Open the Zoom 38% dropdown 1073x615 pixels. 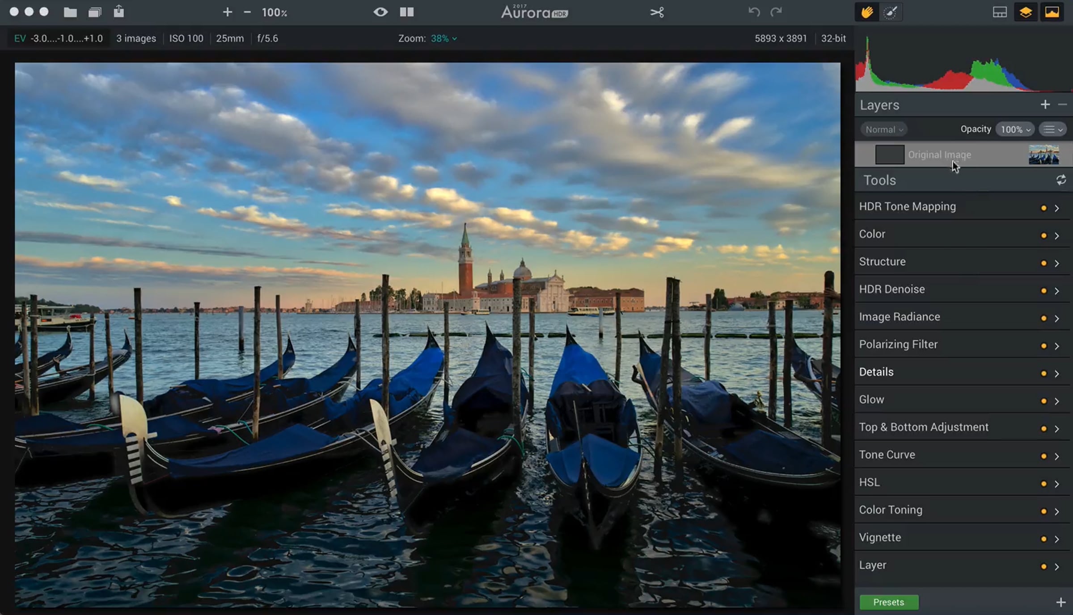coord(443,38)
